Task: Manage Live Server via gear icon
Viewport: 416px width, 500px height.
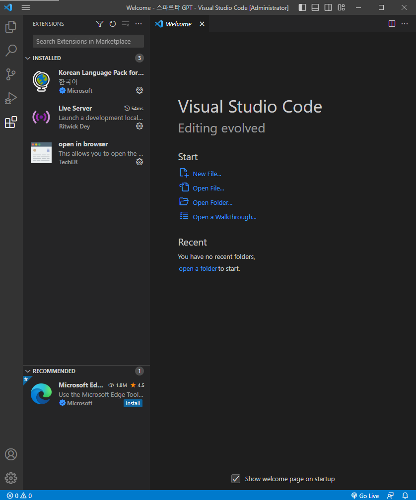Action: (139, 126)
